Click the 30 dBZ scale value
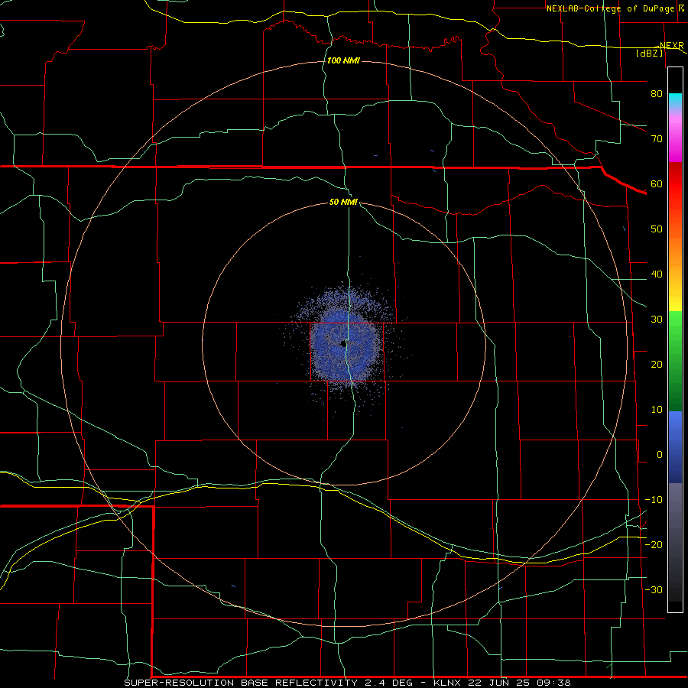688x688 pixels. (657, 320)
